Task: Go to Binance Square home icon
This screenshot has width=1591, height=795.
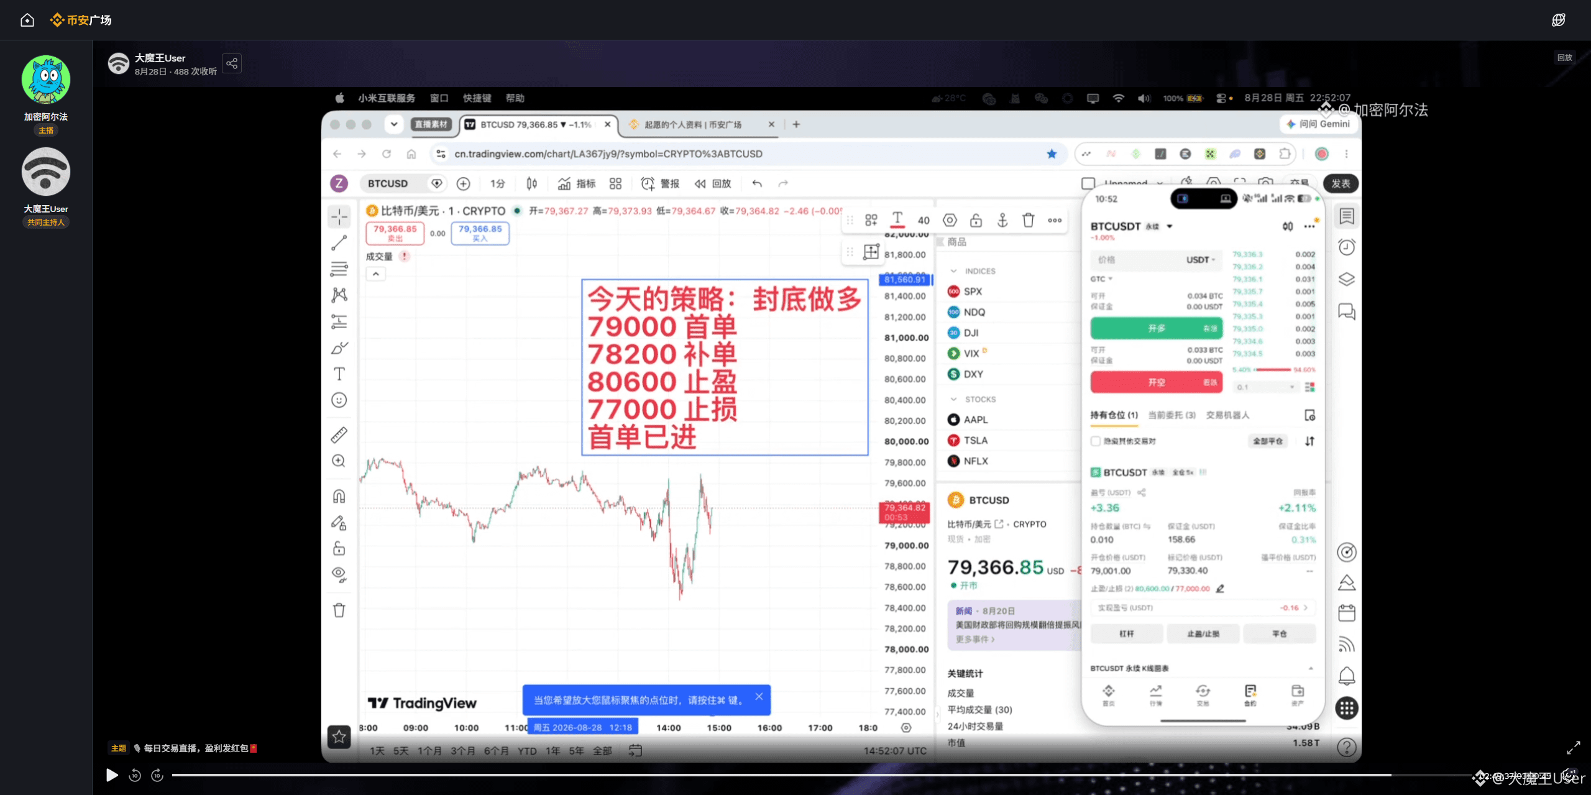Action: click(27, 20)
